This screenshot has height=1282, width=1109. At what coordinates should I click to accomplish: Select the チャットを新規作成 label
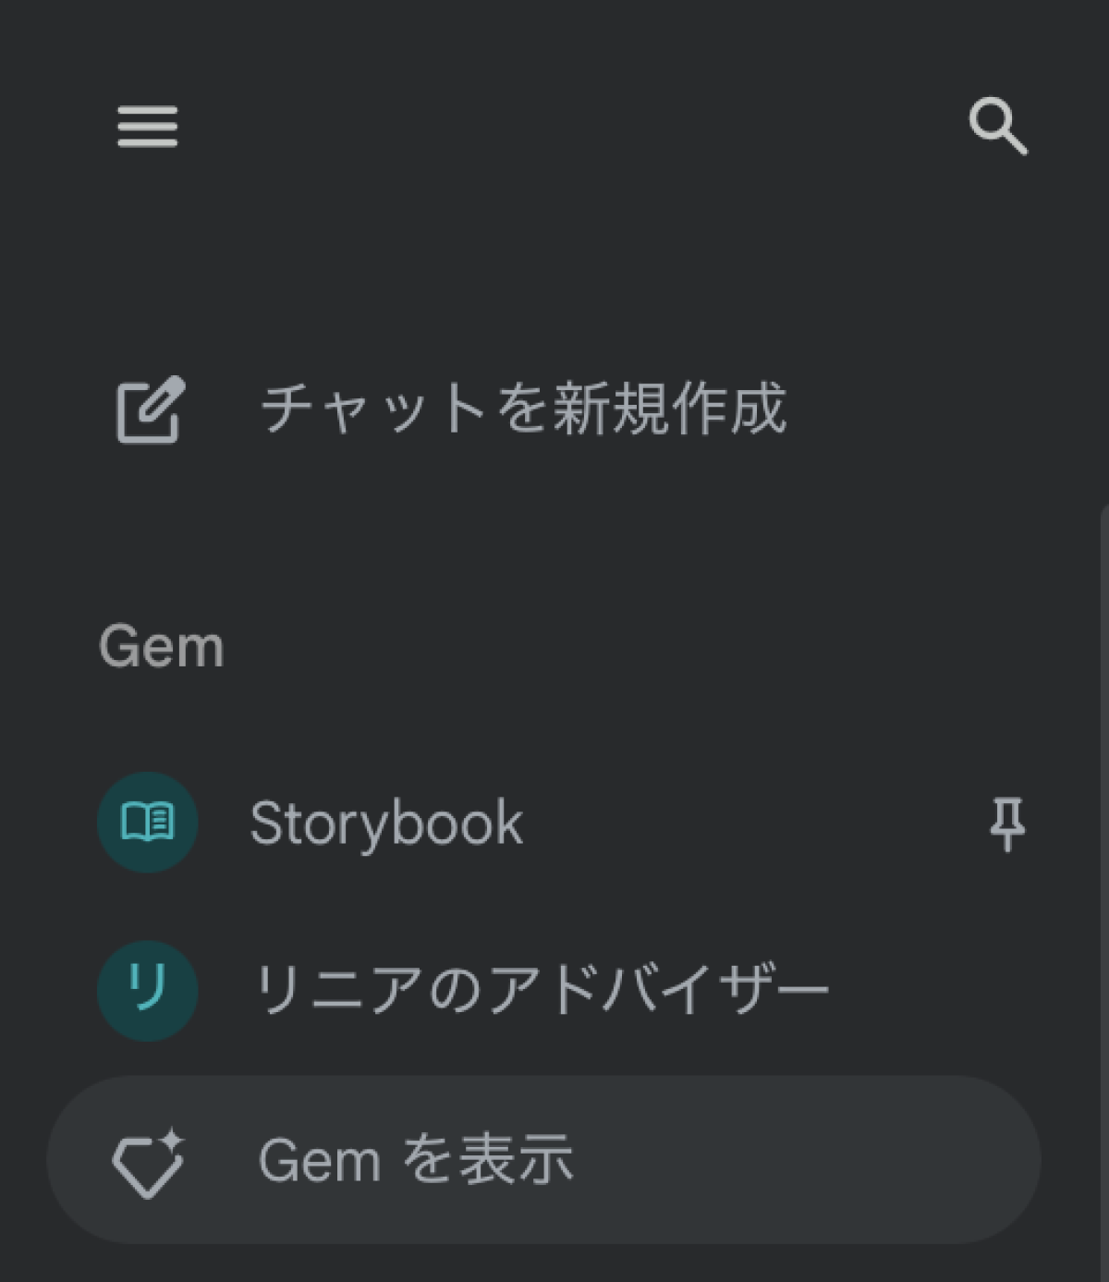coord(523,409)
